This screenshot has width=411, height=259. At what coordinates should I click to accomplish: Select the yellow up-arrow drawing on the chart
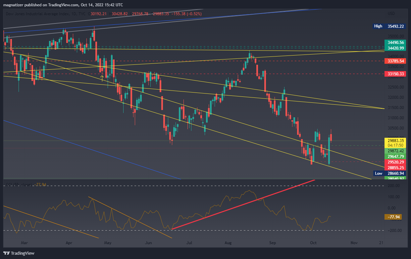click(102, 78)
